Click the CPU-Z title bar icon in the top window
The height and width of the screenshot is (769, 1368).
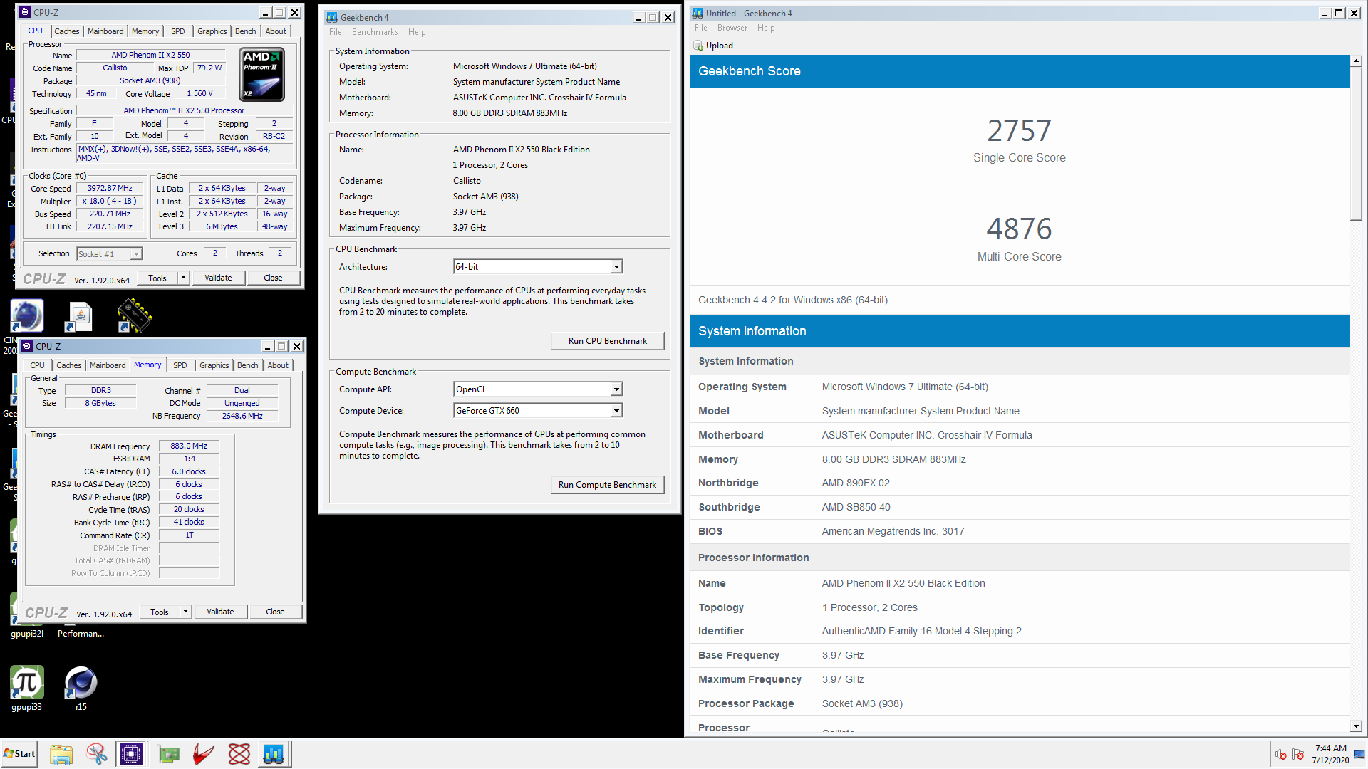[x=25, y=12]
